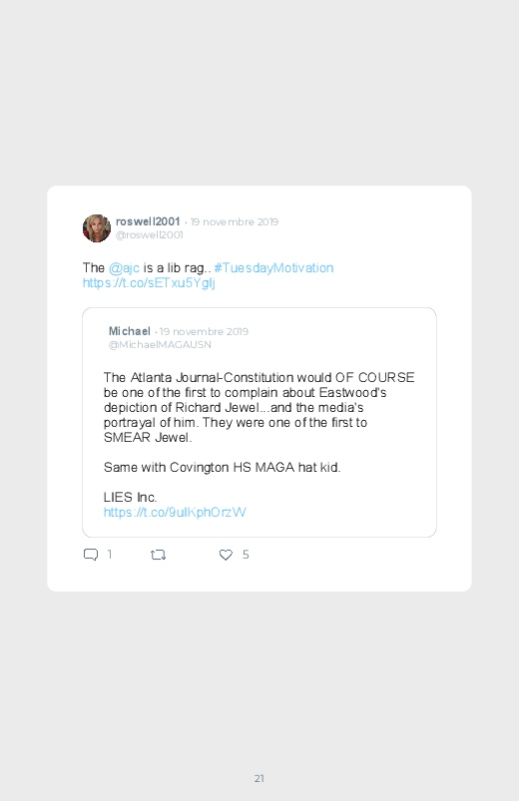Click the retweet arrows icon
Screen dimensions: 519x801
(158, 555)
